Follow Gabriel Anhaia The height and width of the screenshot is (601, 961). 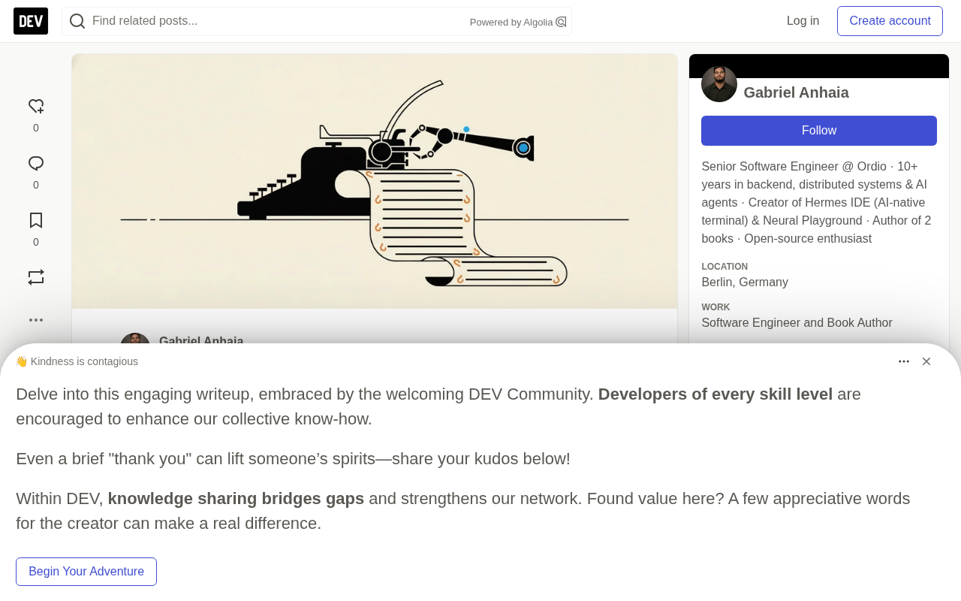(x=819, y=131)
